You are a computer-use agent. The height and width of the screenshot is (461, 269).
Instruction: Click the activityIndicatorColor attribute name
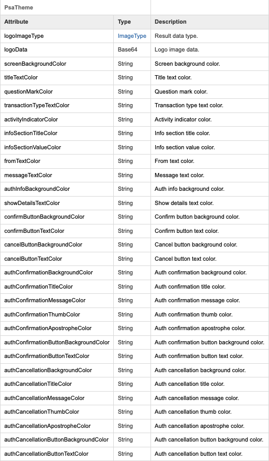31,120
